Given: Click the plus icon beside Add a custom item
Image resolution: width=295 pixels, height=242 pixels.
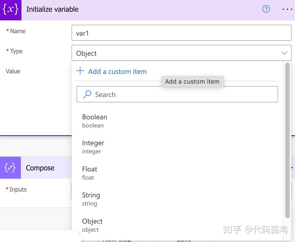Looking at the screenshot, I should 80,71.
